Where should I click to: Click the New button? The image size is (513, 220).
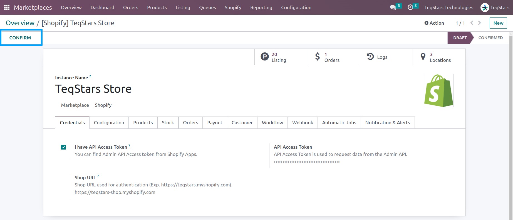pyautogui.click(x=498, y=23)
